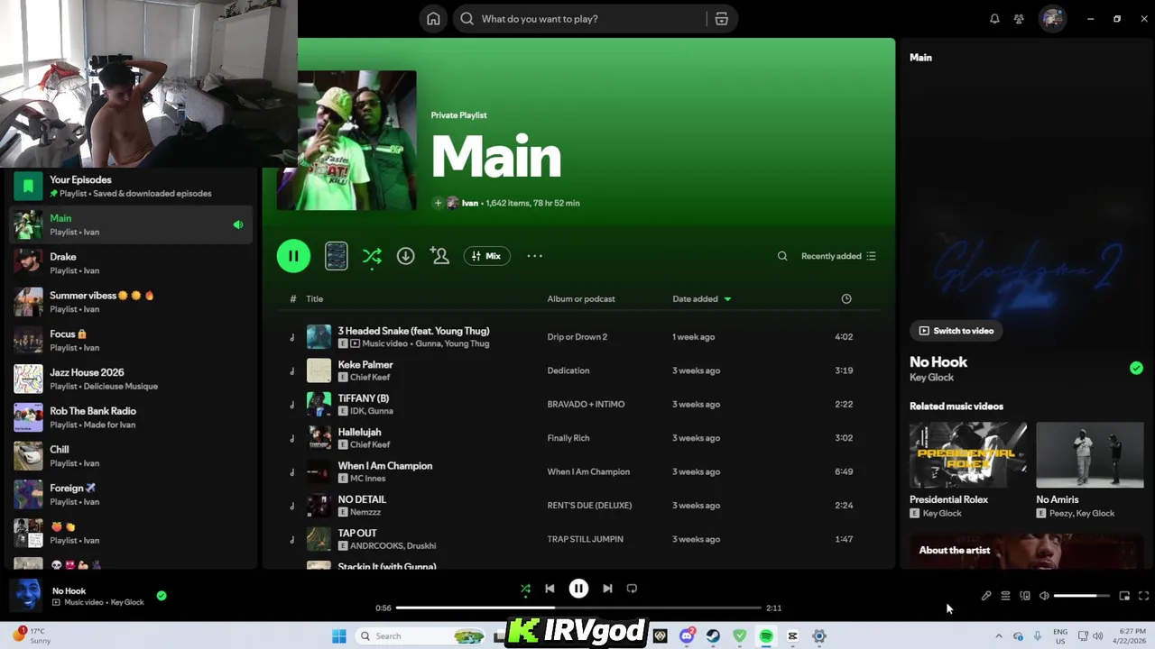Viewport: 1155px width, 649px height.
Task: Open Discord from the taskbar
Action: [687, 636]
